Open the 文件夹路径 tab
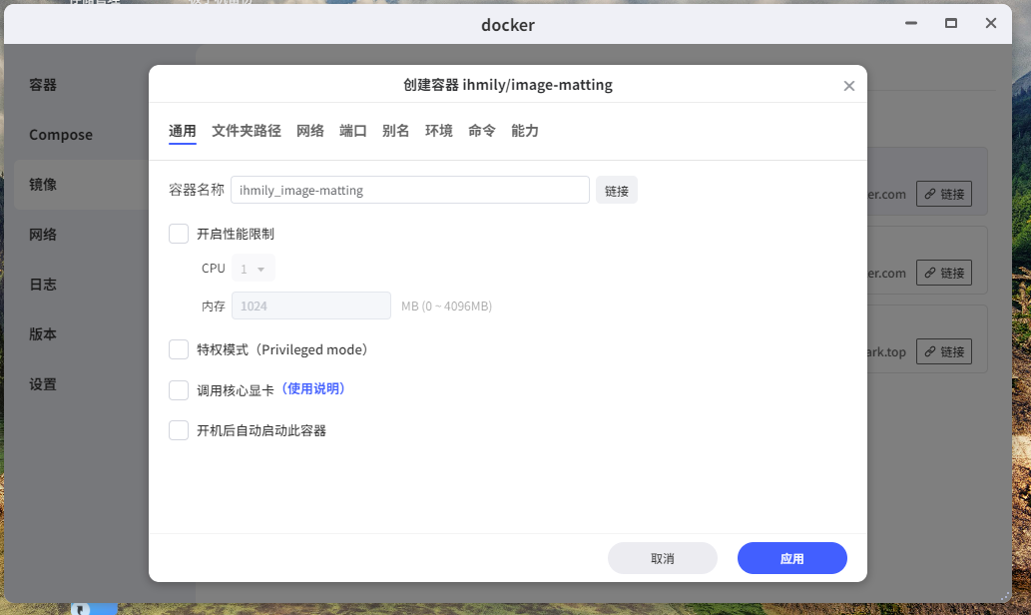This screenshot has width=1031, height=615. [x=247, y=131]
